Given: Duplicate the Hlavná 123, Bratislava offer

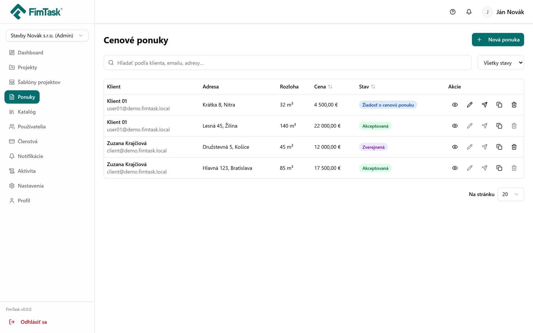Looking at the screenshot, I should [x=499, y=168].
